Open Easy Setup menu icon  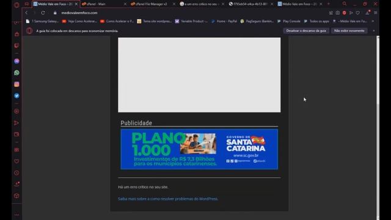coord(376,13)
